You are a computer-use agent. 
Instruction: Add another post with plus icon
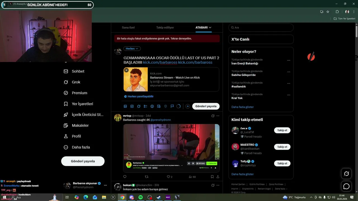[x=188, y=106]
